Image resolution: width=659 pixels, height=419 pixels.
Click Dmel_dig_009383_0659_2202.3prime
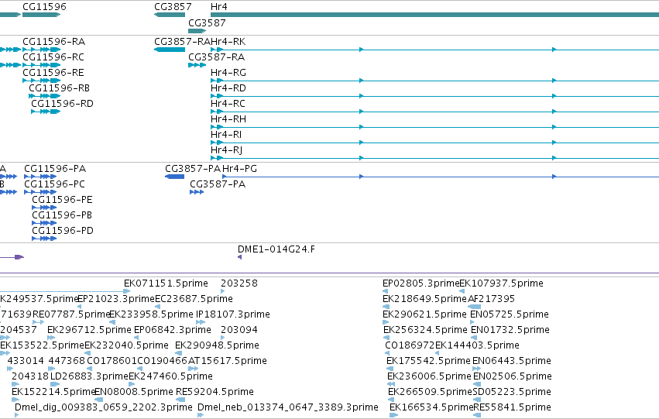point(104,407)
